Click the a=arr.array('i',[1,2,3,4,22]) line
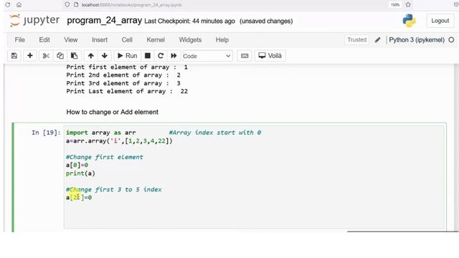The height and width of the screenshot is (258, 459). pos(119,140)
